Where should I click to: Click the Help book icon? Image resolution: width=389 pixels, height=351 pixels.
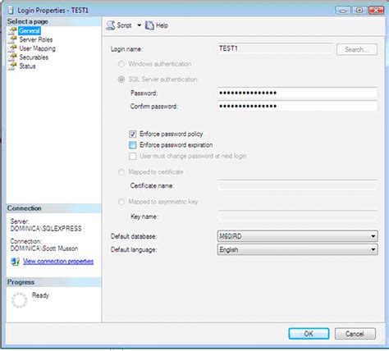click(149, 25)
